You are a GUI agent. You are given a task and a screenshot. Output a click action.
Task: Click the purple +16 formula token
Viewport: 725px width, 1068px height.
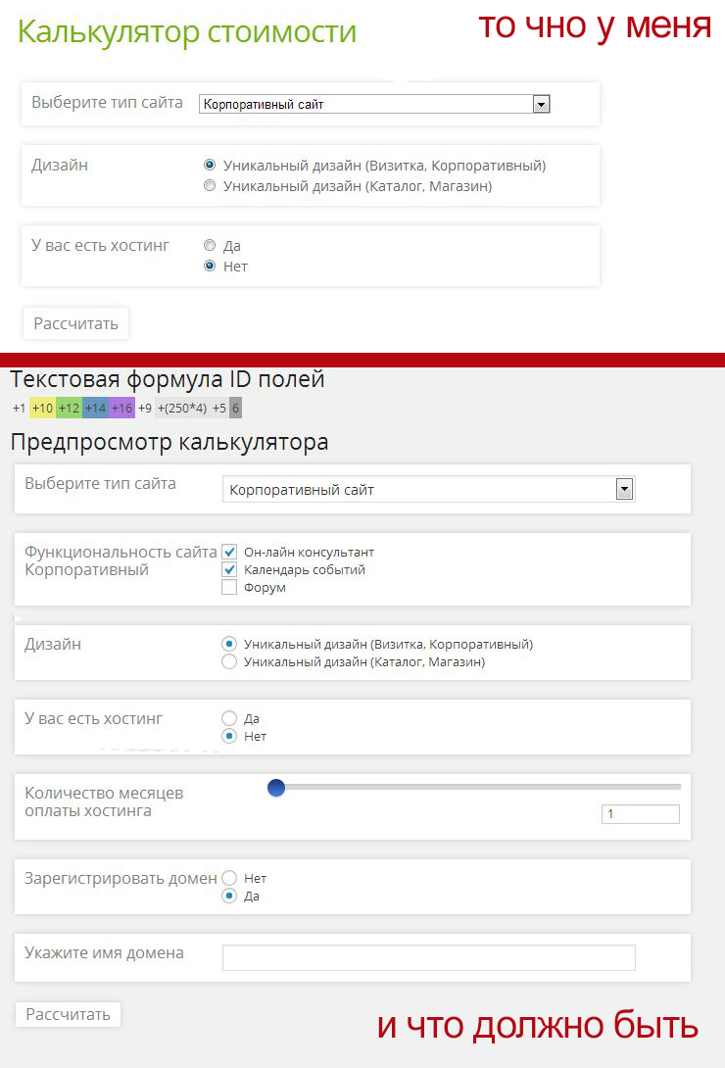point(121,408)
